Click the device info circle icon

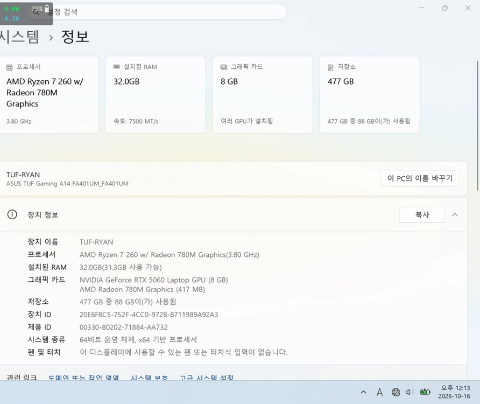pos(12,214)
